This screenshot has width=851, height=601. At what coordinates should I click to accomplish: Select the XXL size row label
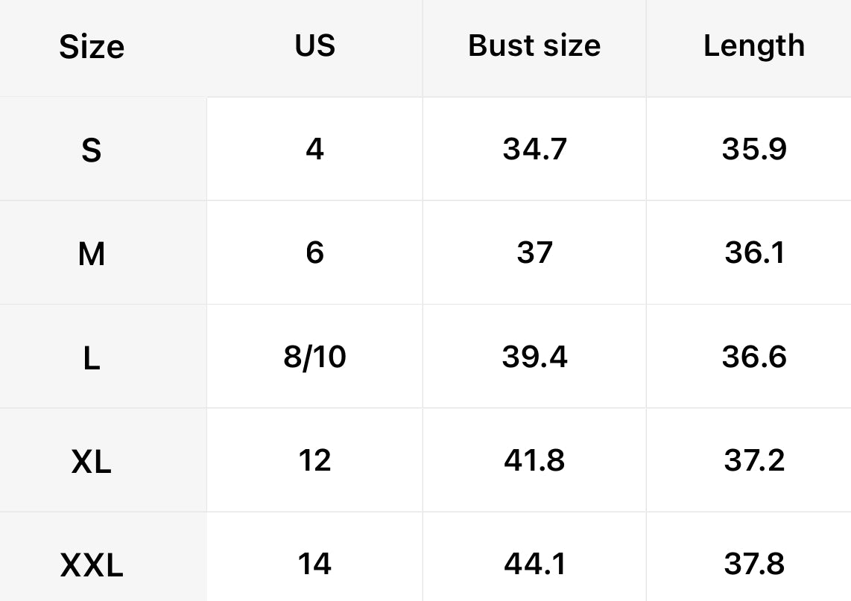click(x=92, y=566)
